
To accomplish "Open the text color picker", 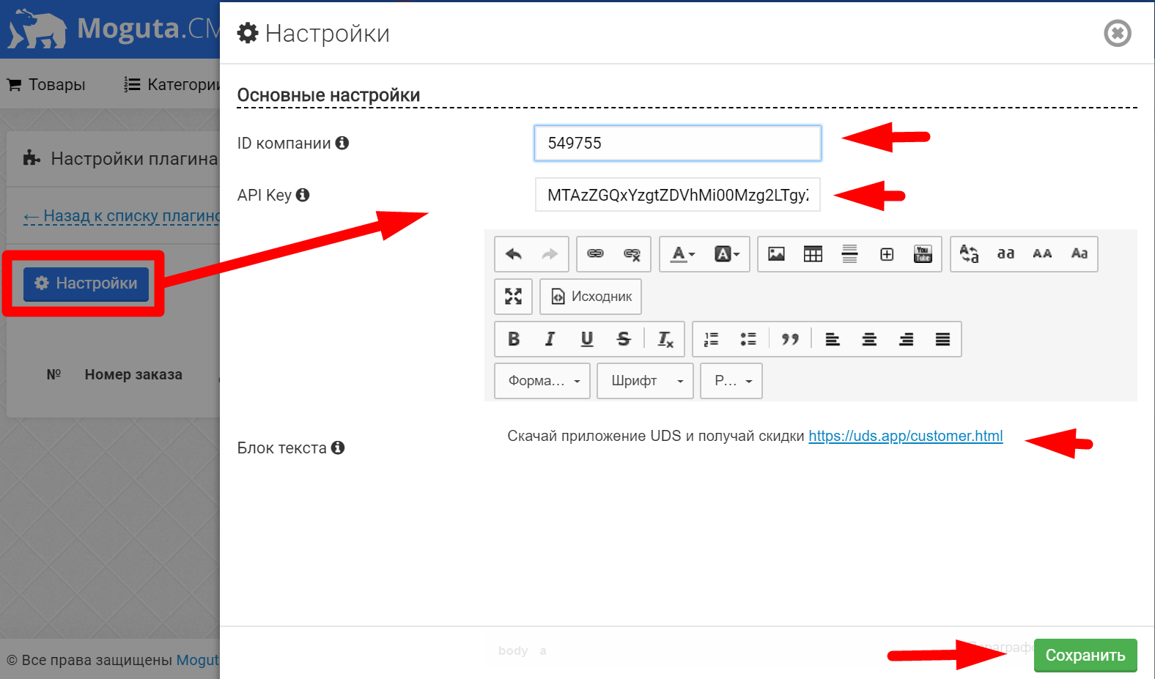I will pos(683,254).
